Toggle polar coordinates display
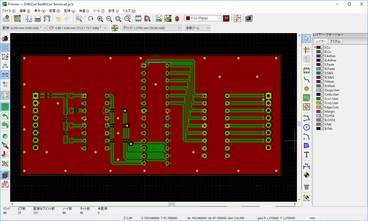 click(x=5, y=56)
